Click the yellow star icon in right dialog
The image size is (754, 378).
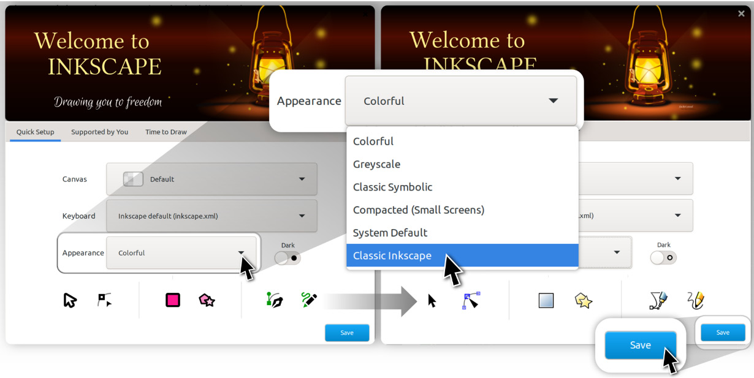[x=584, y=300]
